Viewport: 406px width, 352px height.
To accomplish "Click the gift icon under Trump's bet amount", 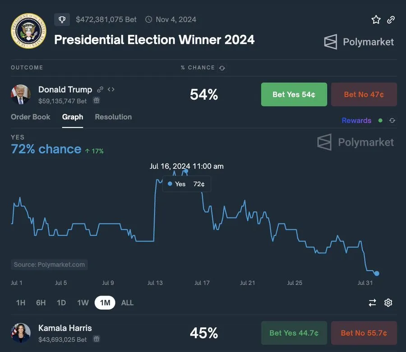I will (x=97, y=100).
